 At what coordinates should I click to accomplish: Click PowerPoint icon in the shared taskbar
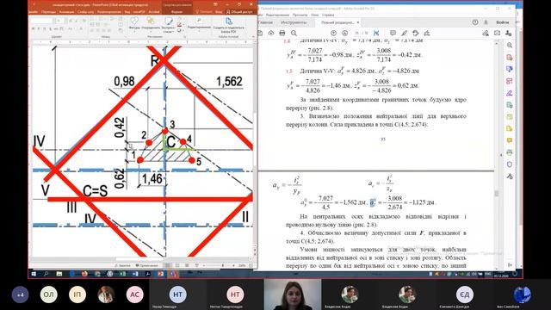point(161,274)
